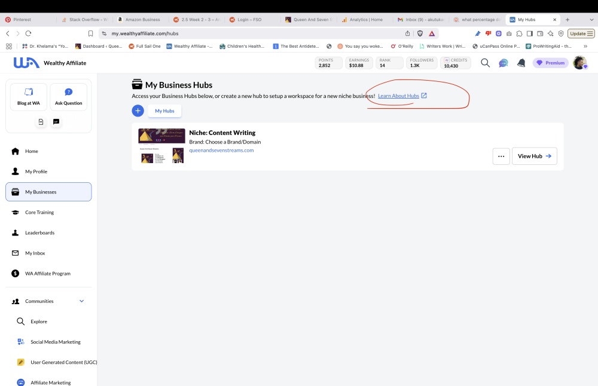This screenshot has height=386, width=598.
Task: Switch to the Pinterest tab
Action: pyautogui.click(x=29, y=20)
